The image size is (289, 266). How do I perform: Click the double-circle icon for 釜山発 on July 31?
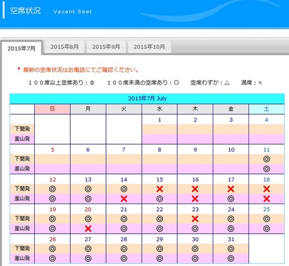click(231, 259)
